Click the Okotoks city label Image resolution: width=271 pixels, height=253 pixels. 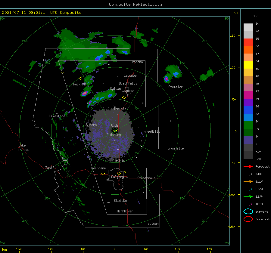pos(120,201)
